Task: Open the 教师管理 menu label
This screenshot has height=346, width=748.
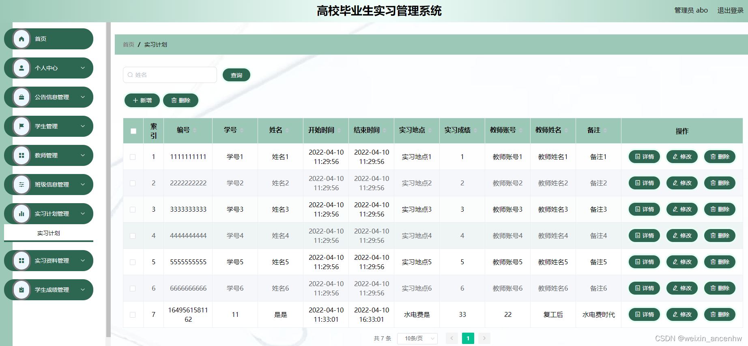Action: coord(46,155)
